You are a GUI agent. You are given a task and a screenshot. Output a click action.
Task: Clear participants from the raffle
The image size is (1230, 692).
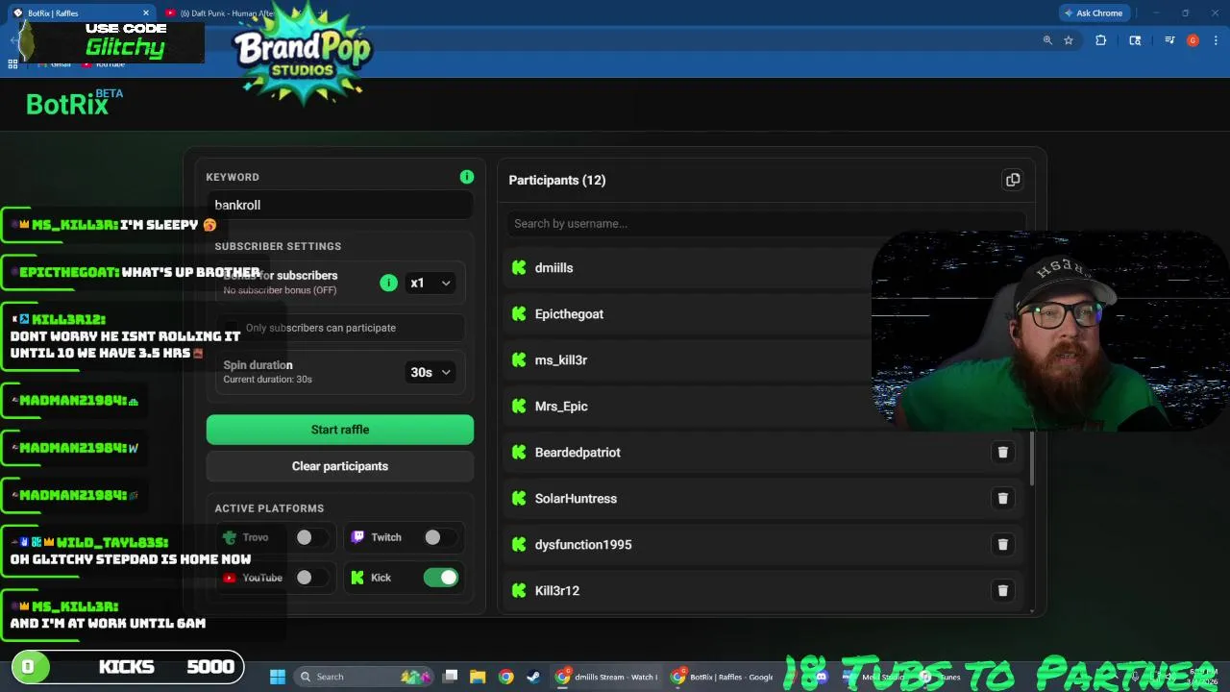click(340, 466)
